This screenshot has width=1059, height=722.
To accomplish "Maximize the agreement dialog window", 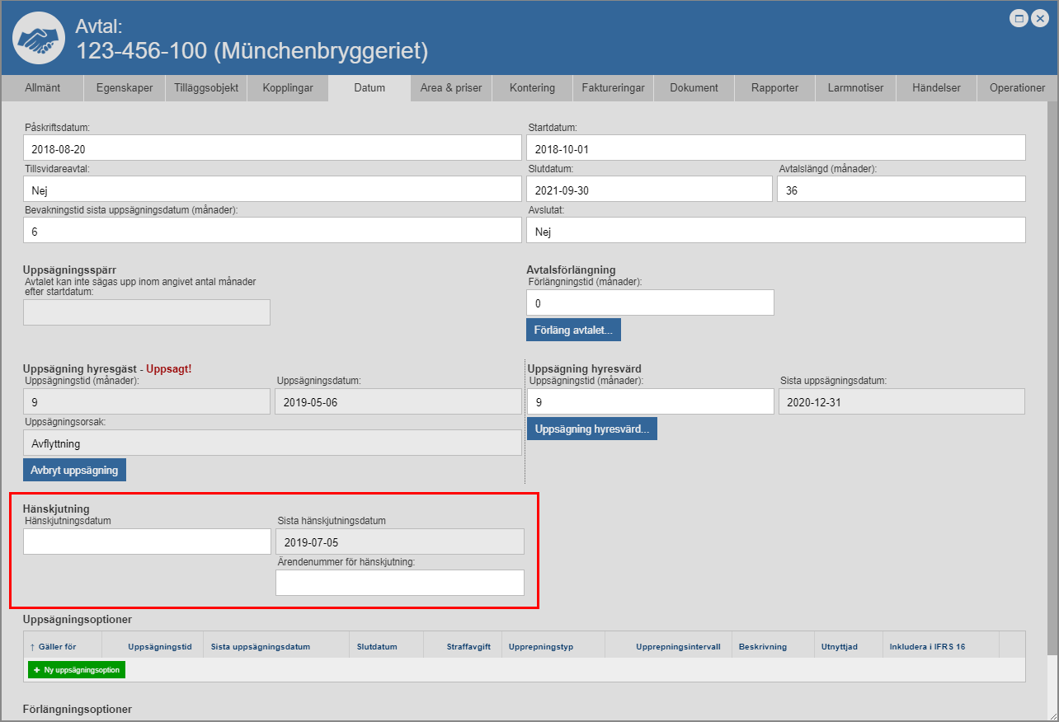I will 1019,18.
